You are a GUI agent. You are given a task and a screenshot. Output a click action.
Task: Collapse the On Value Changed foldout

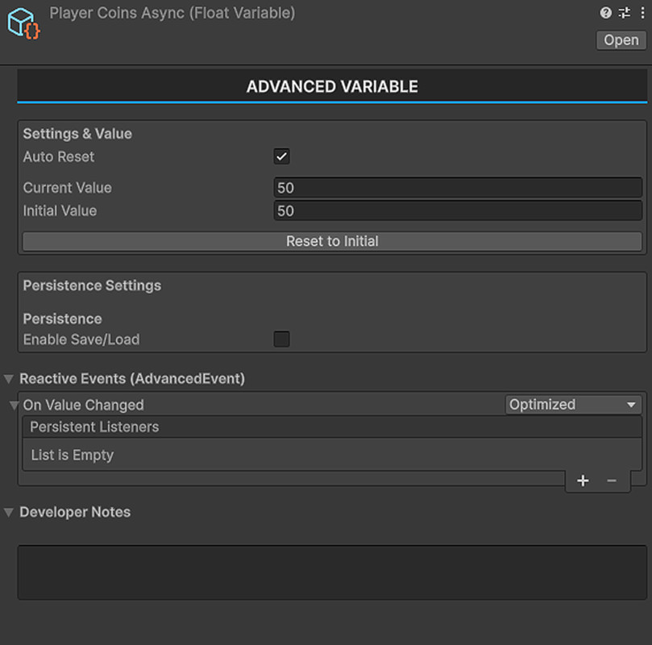[x=14, y=405]
